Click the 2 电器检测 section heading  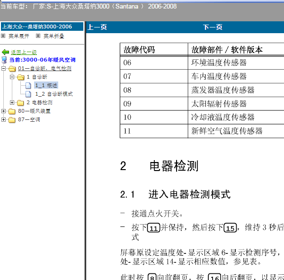coord(159,166)
